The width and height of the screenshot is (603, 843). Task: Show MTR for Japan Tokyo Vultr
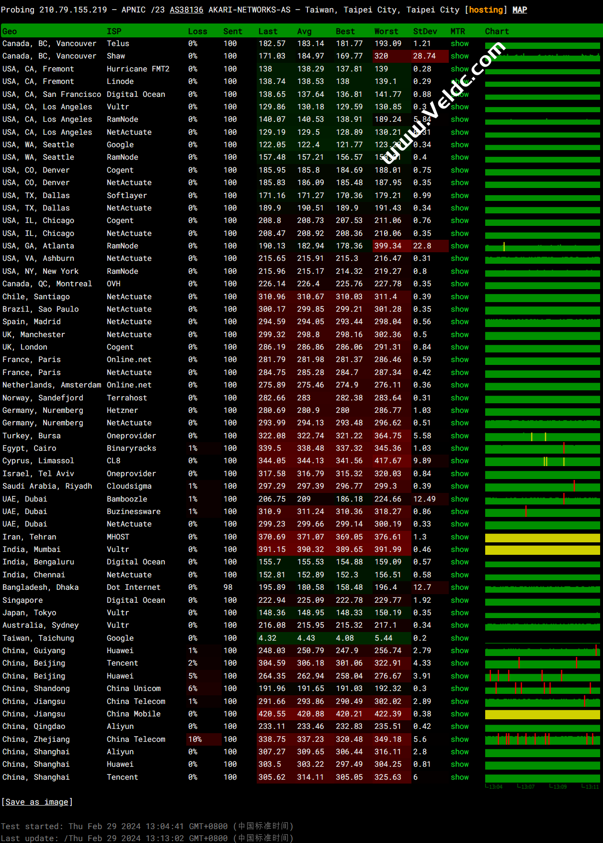[459, 613]
